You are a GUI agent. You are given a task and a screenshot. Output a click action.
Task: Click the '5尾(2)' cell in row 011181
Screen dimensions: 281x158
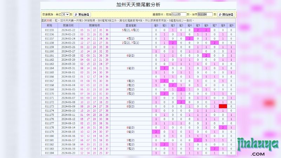[131, 140]
